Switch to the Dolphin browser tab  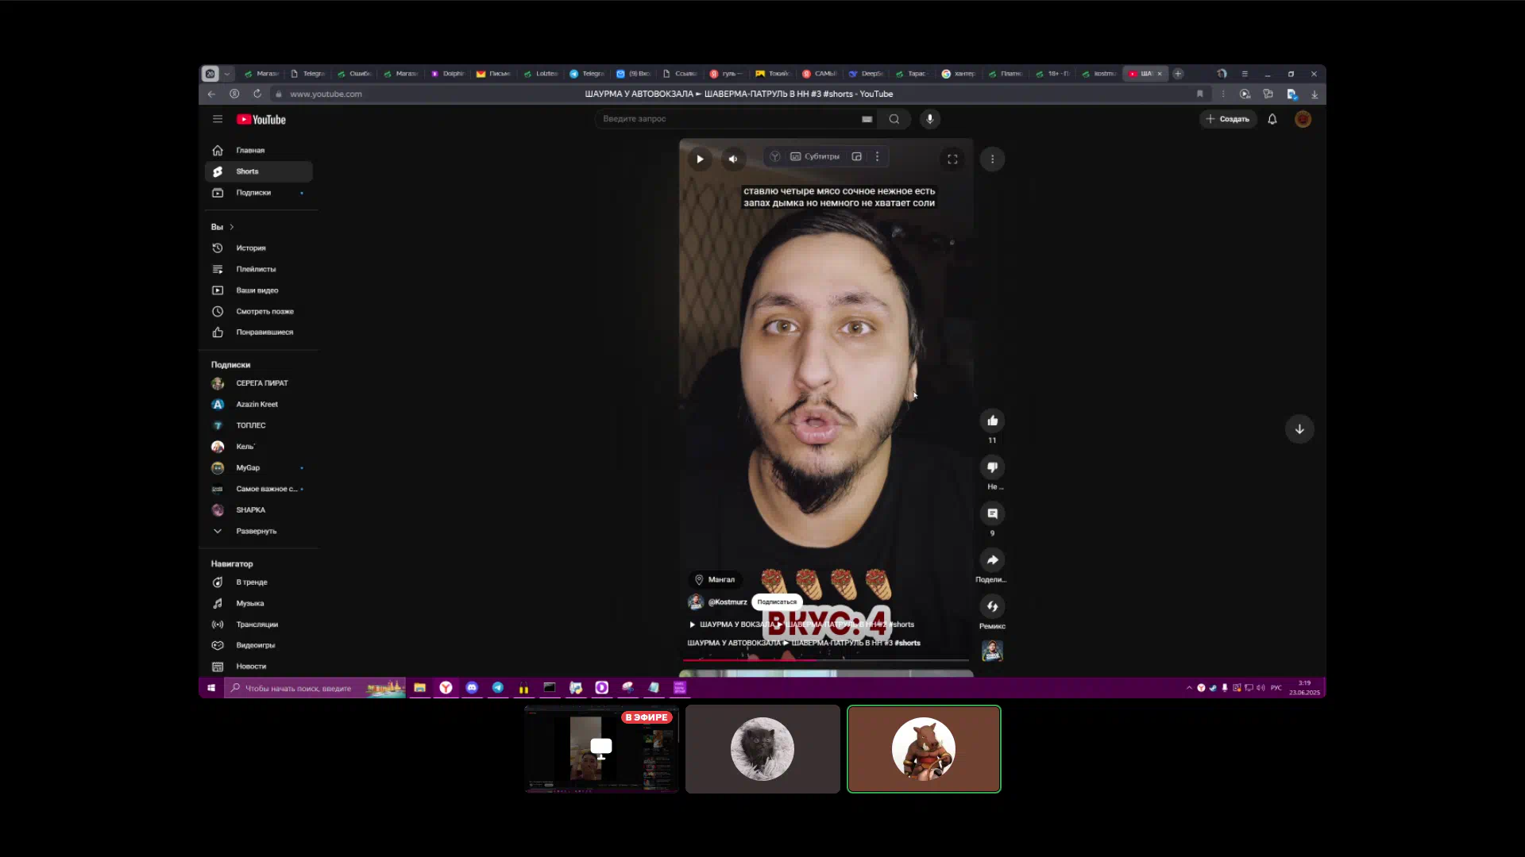(449, 74)
